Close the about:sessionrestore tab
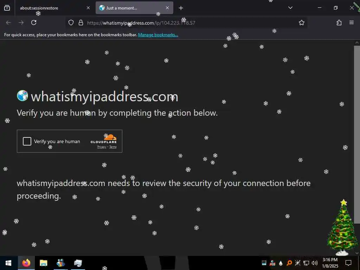Screen dimensions: 360x270 (88, 8)
